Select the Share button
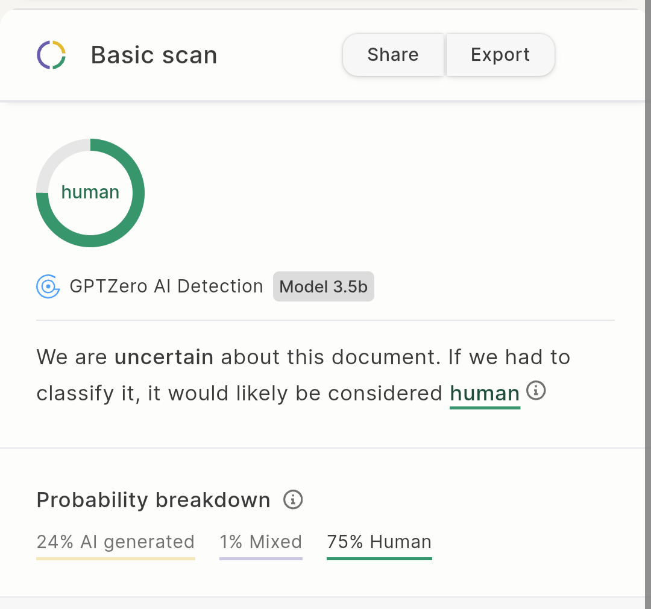This screenshot has height=609, width=651. click(x=392, y=54)
